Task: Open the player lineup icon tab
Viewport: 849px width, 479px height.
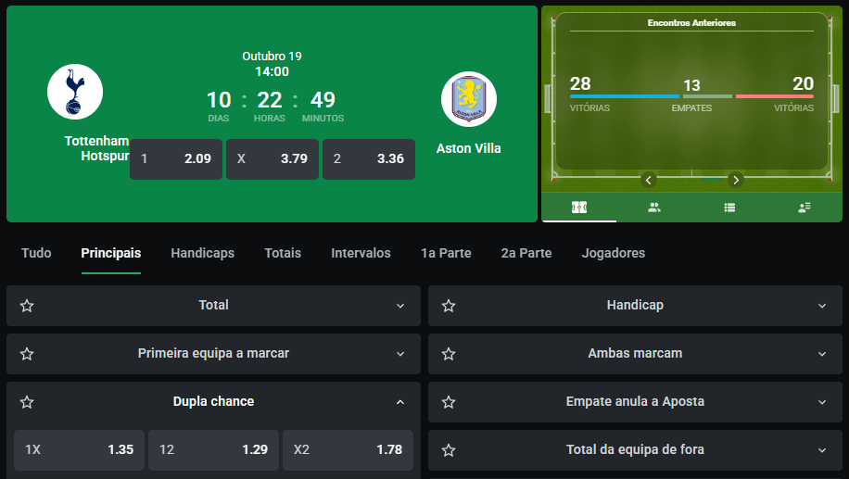Action: (805, 208)
